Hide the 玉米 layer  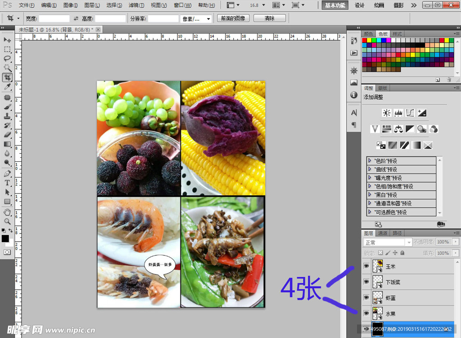(x=366, y=267)
